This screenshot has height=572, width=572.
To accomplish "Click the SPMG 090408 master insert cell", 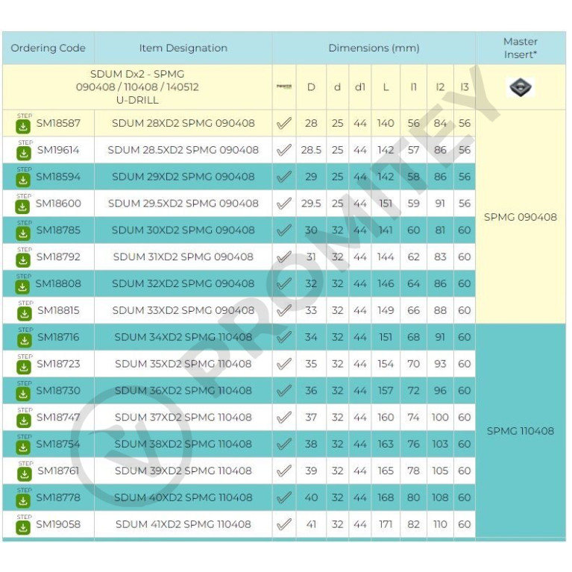I will pyautogui.click(x=521, y=217).
